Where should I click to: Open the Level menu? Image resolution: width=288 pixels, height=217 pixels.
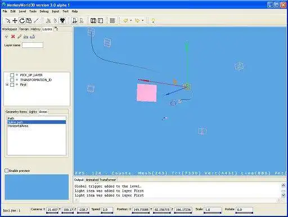pyautogui.click(x=22, y=11)
